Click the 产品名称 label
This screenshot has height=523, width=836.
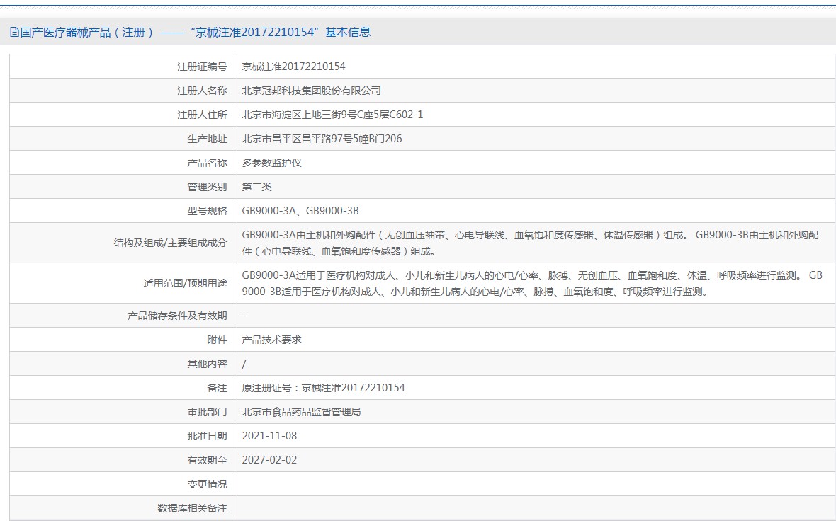(x=207, y=163)
